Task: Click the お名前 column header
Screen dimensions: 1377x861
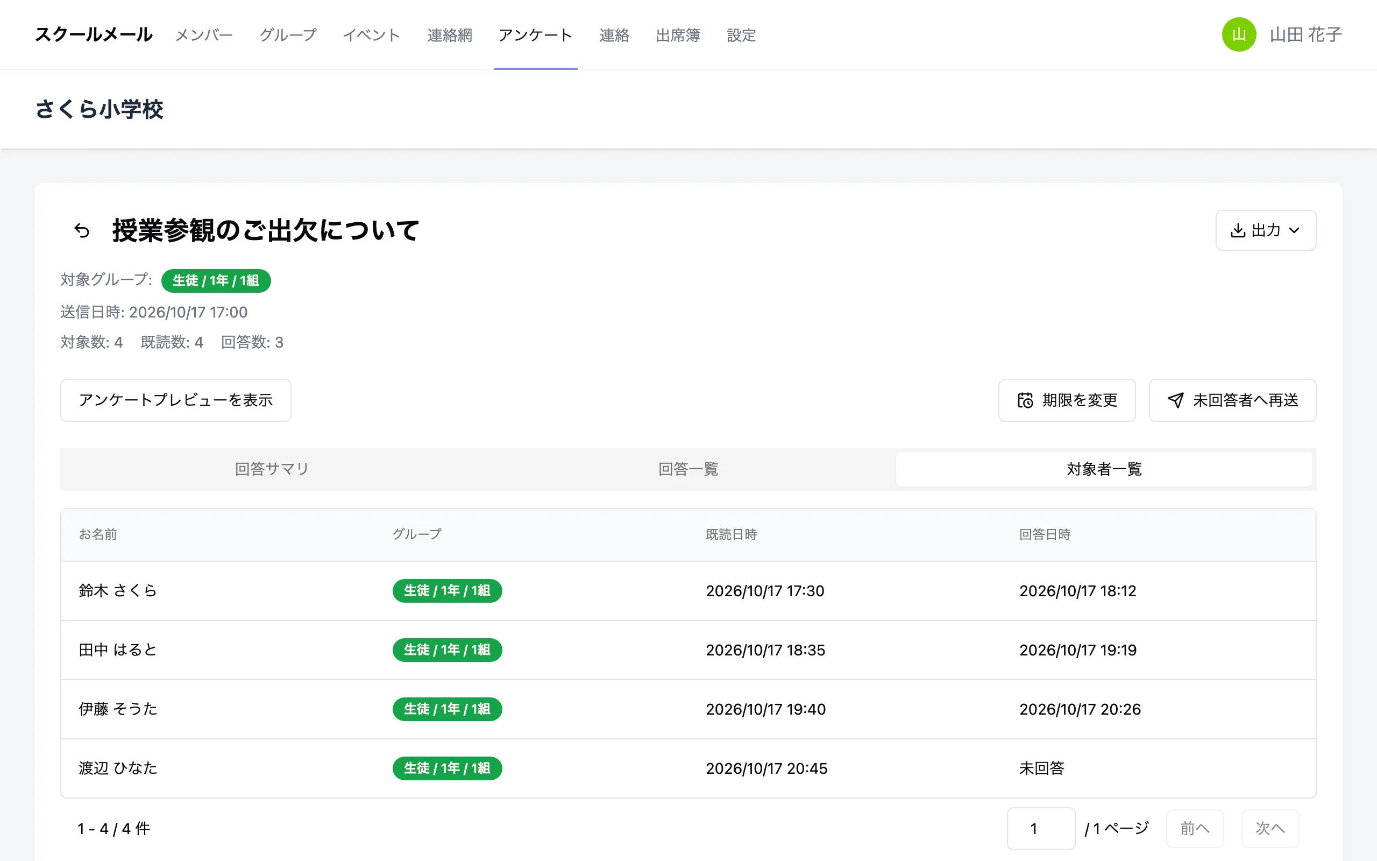Action: (98, 534)
